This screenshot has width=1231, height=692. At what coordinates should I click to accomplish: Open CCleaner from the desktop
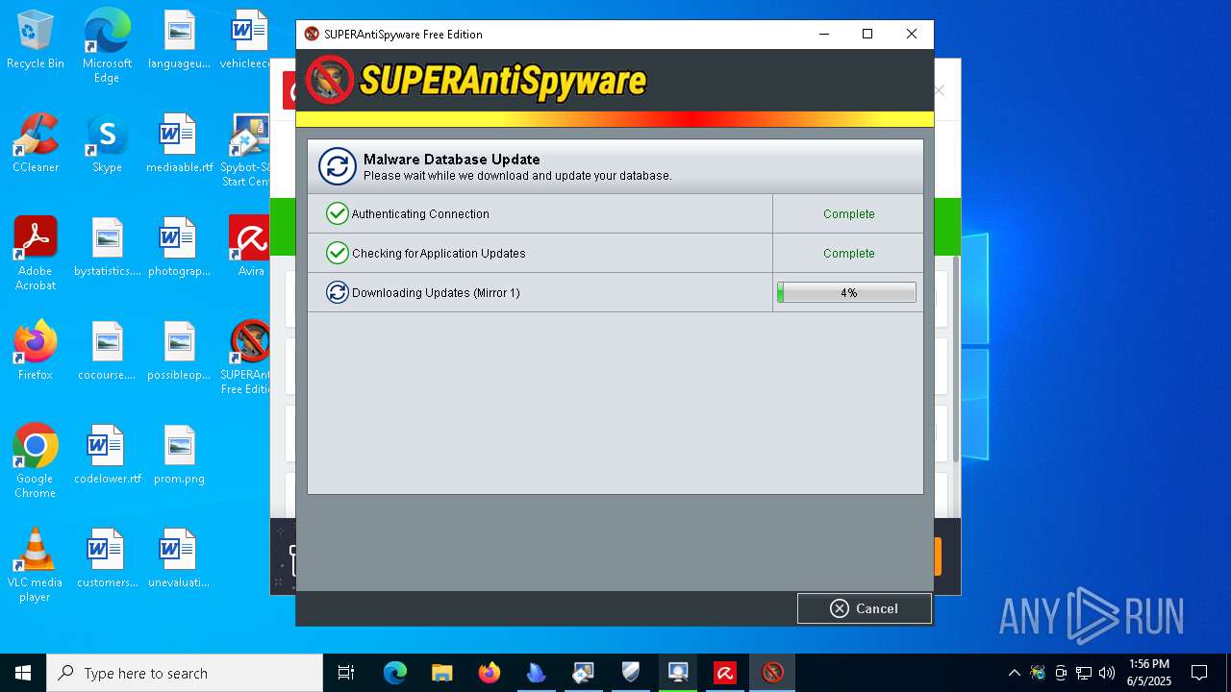(x=36, y=144)
